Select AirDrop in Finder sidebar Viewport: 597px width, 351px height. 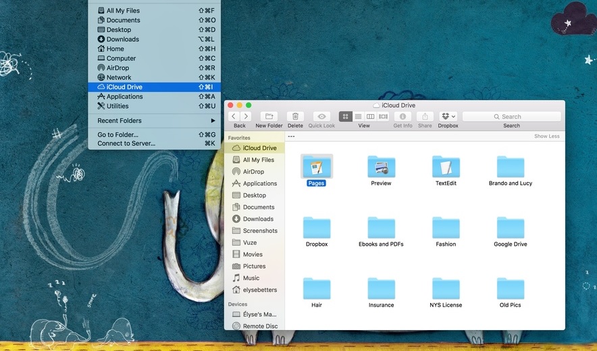pos(255,171)
